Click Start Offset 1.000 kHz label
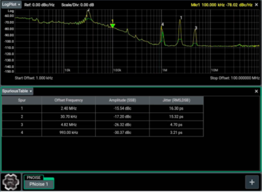This screenshot has width=262, height=192. 34,78
